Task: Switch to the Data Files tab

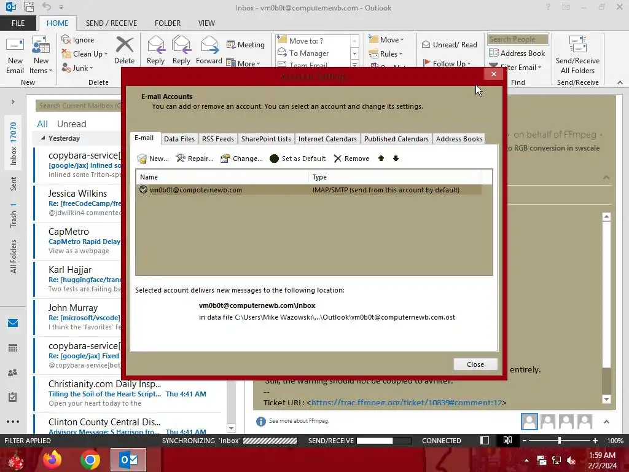Action: [179, 139]
